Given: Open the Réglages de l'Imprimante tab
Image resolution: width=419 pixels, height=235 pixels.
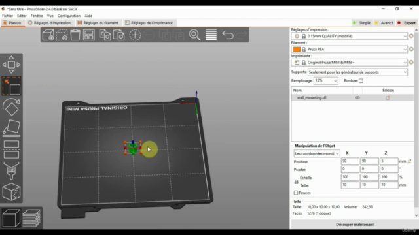Looking at the screenshot, I should [x=149, y=23].
